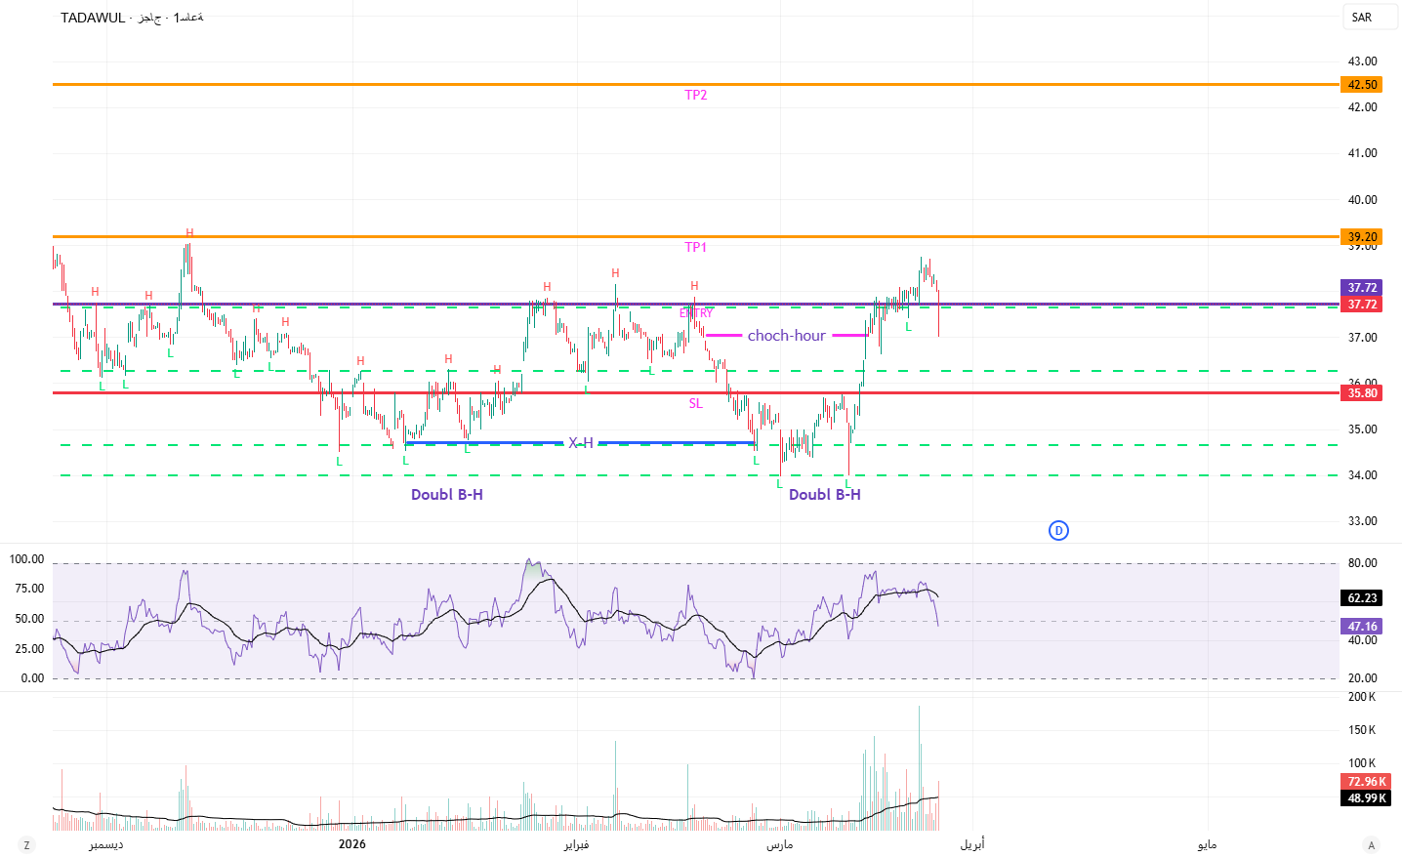Click the Z button on the time axis
1402x858 pixels.
26,845
